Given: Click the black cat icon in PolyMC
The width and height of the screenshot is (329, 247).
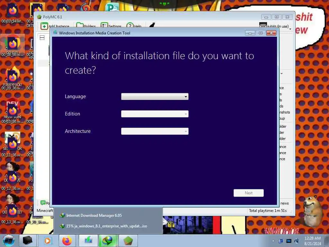Looking at the screenshot, I should click(x=152, y=25).
